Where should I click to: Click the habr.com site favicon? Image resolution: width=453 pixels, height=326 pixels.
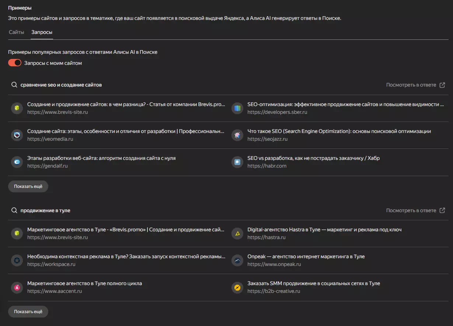237,162
